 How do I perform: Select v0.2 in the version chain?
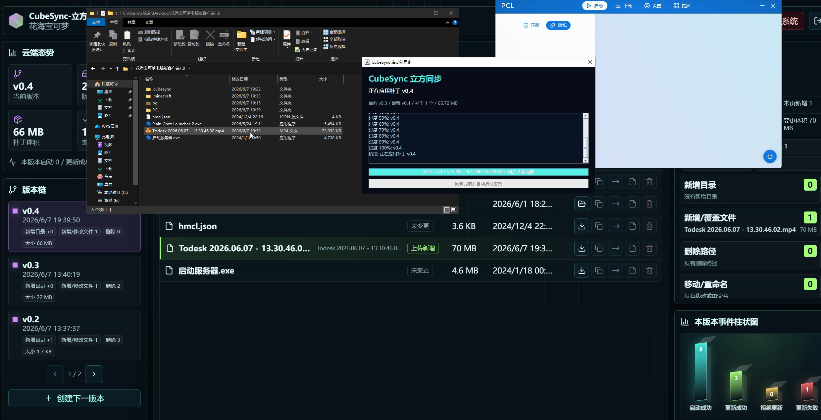[75, 335]
